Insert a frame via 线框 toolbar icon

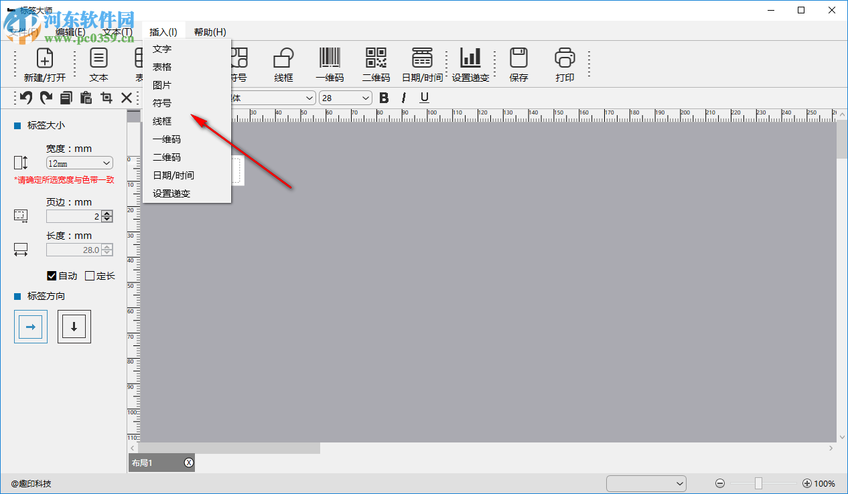pyautogui.click(x=284, y=65)
